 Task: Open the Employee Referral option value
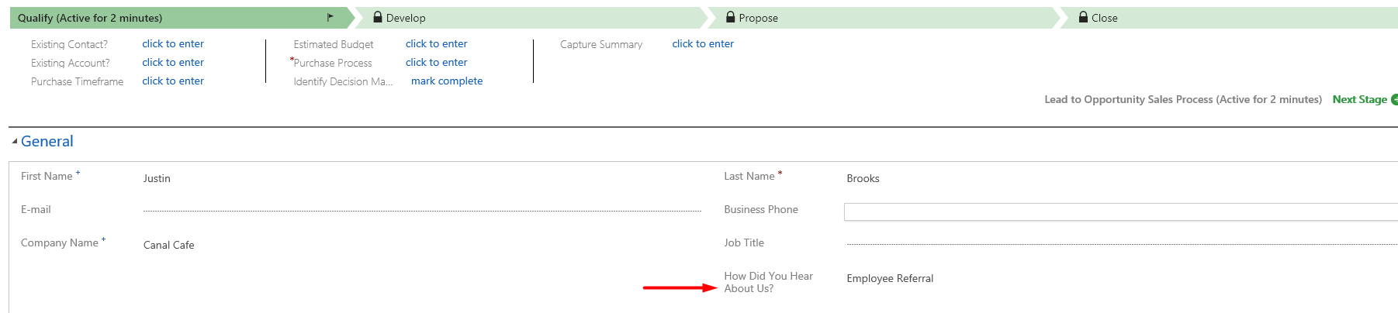click(x=890, y=278)
